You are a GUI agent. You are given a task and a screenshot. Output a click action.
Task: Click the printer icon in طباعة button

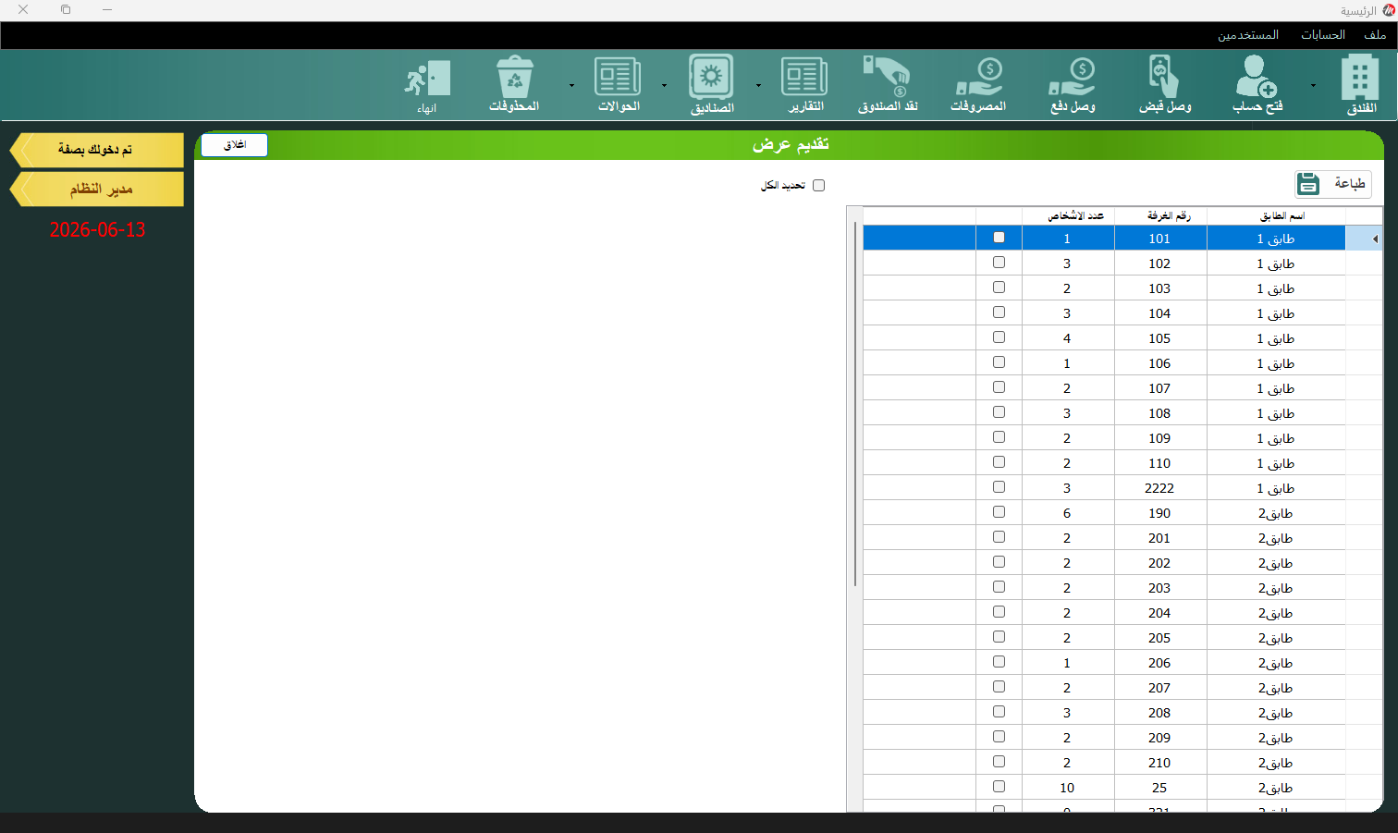[x=1307, y=184]
